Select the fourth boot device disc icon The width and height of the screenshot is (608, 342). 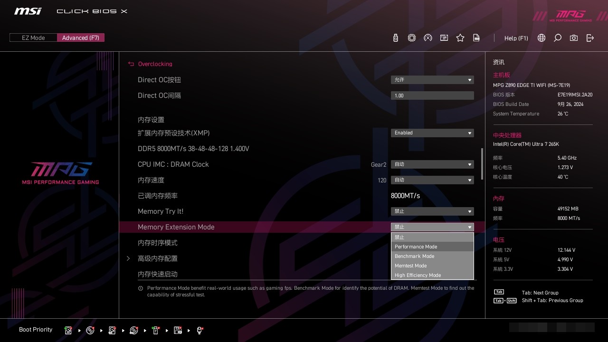tap(134, 330)
